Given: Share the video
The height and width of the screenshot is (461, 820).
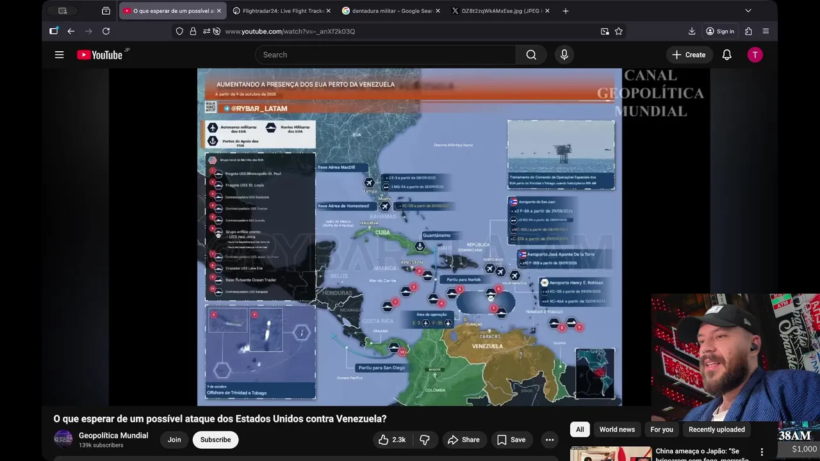Looking at the screenshot, I should (463, 440).
